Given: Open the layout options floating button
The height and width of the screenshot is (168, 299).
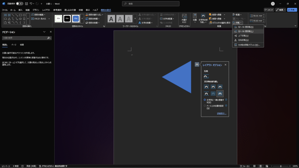Looking at the screenshot, I should [197, 64].
